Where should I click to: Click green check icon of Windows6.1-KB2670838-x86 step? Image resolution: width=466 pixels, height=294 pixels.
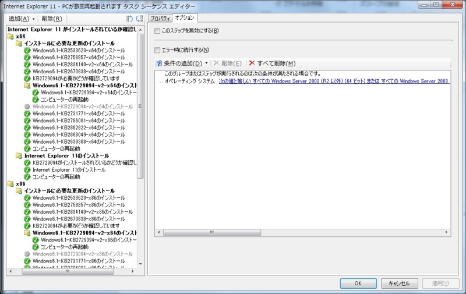(27, 219)
